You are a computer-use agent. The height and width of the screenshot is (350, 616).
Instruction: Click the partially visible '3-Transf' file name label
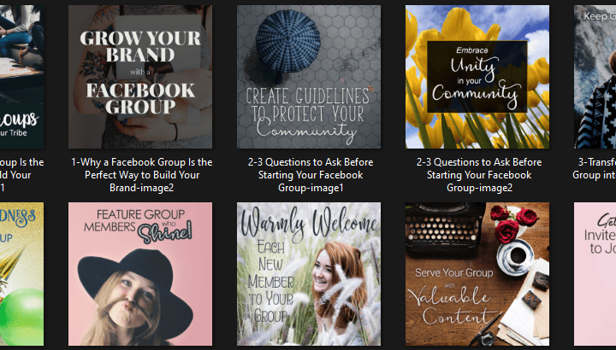(595, 168)
